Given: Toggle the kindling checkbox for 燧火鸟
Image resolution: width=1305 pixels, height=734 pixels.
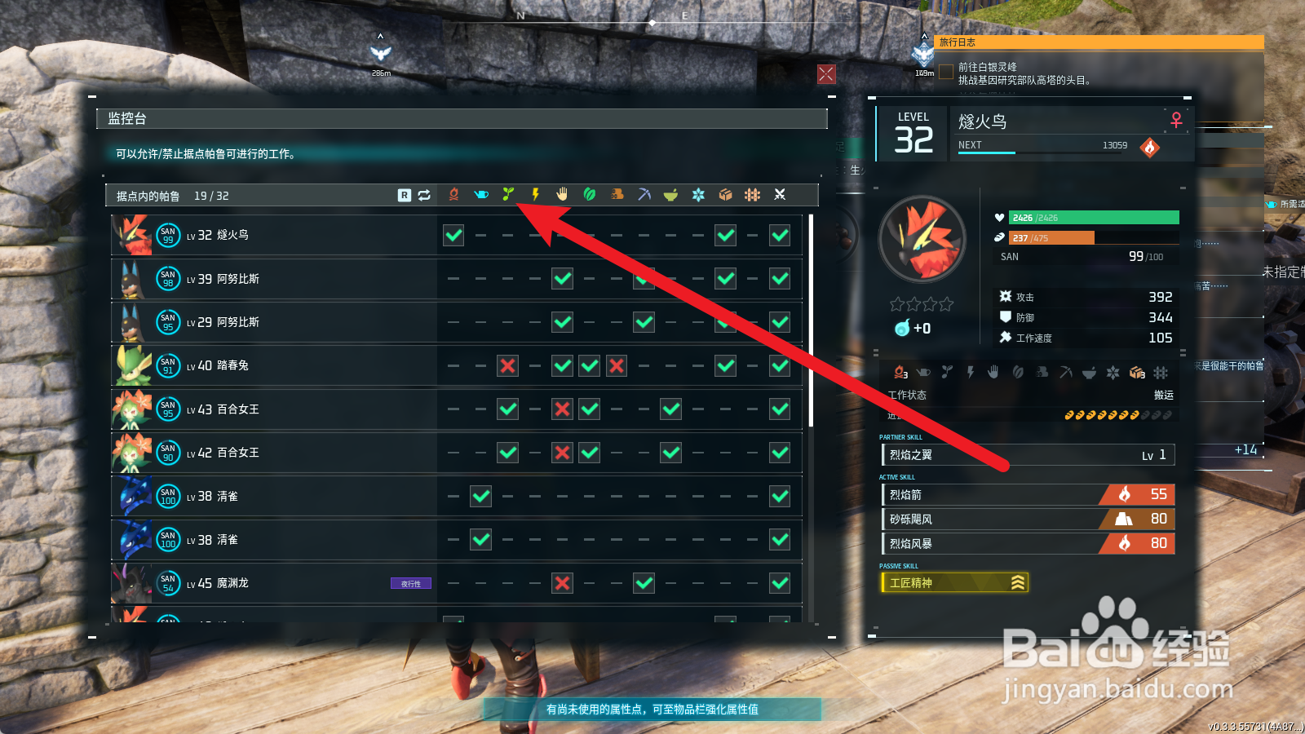Looking at the screenshot, I should coord(453,235).
